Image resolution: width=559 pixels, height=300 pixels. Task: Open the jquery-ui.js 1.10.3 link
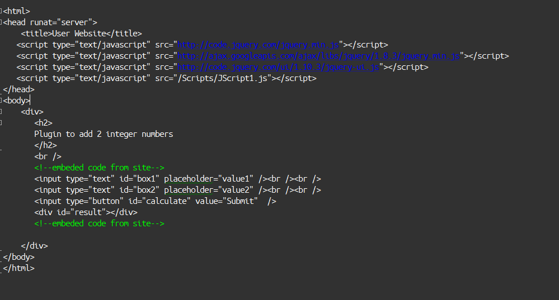tap(278, 67)
